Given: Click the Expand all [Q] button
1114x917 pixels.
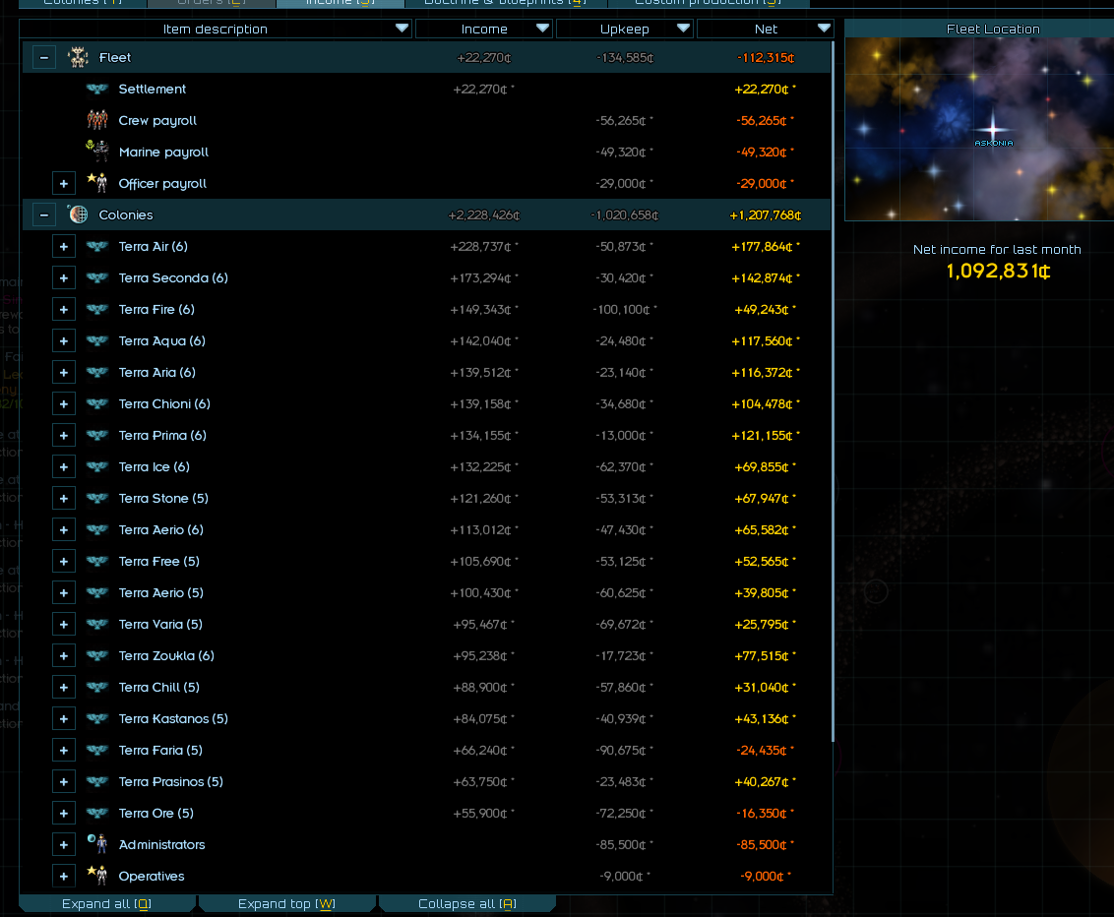Looking at the screenshot, I should click(106, 903).
